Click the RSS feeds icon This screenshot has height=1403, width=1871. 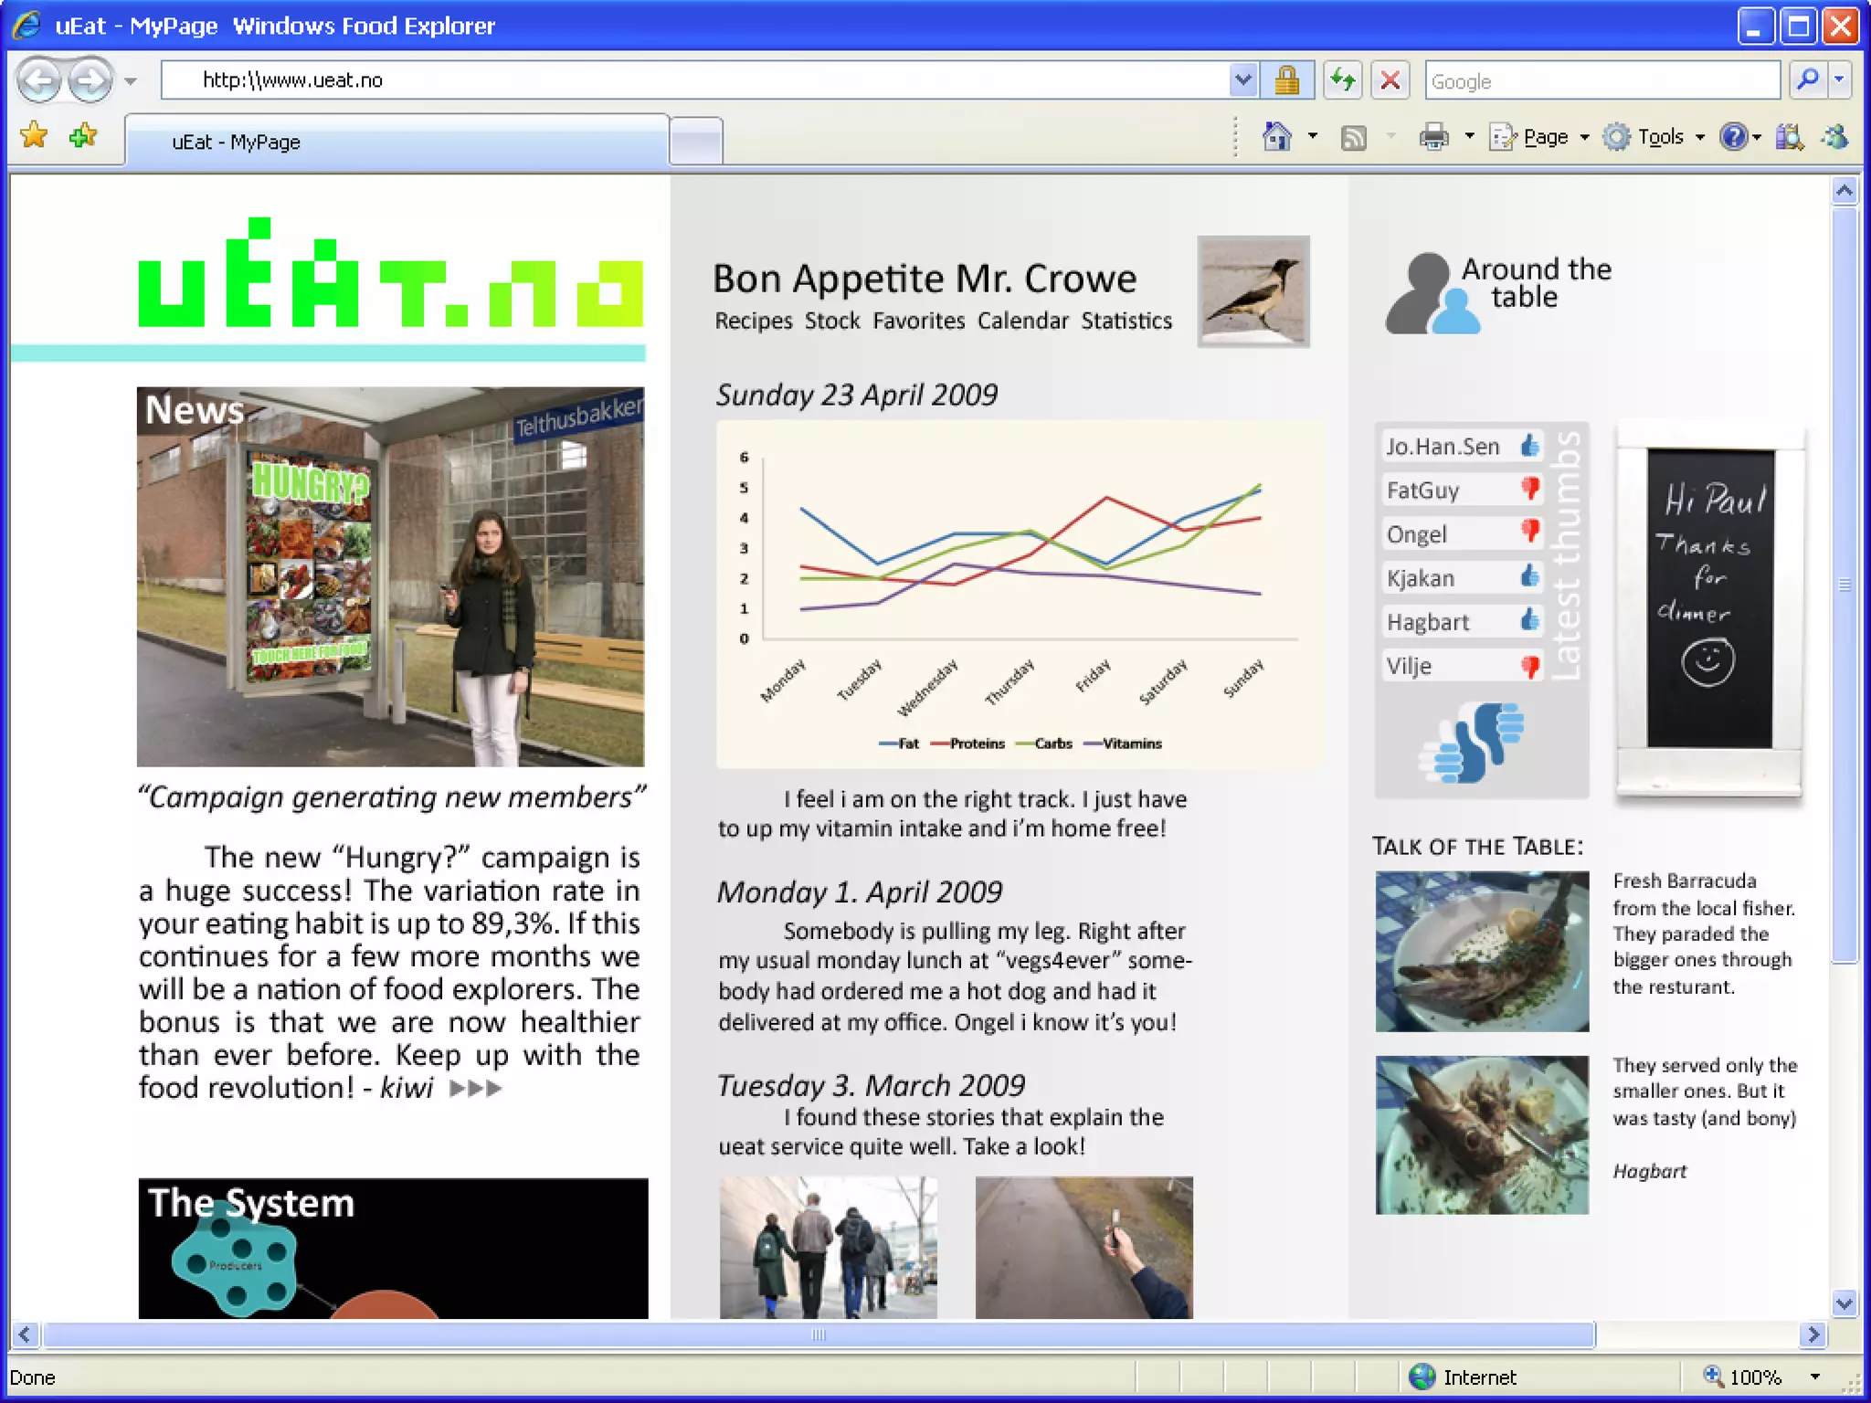[x=1353, y=138]
